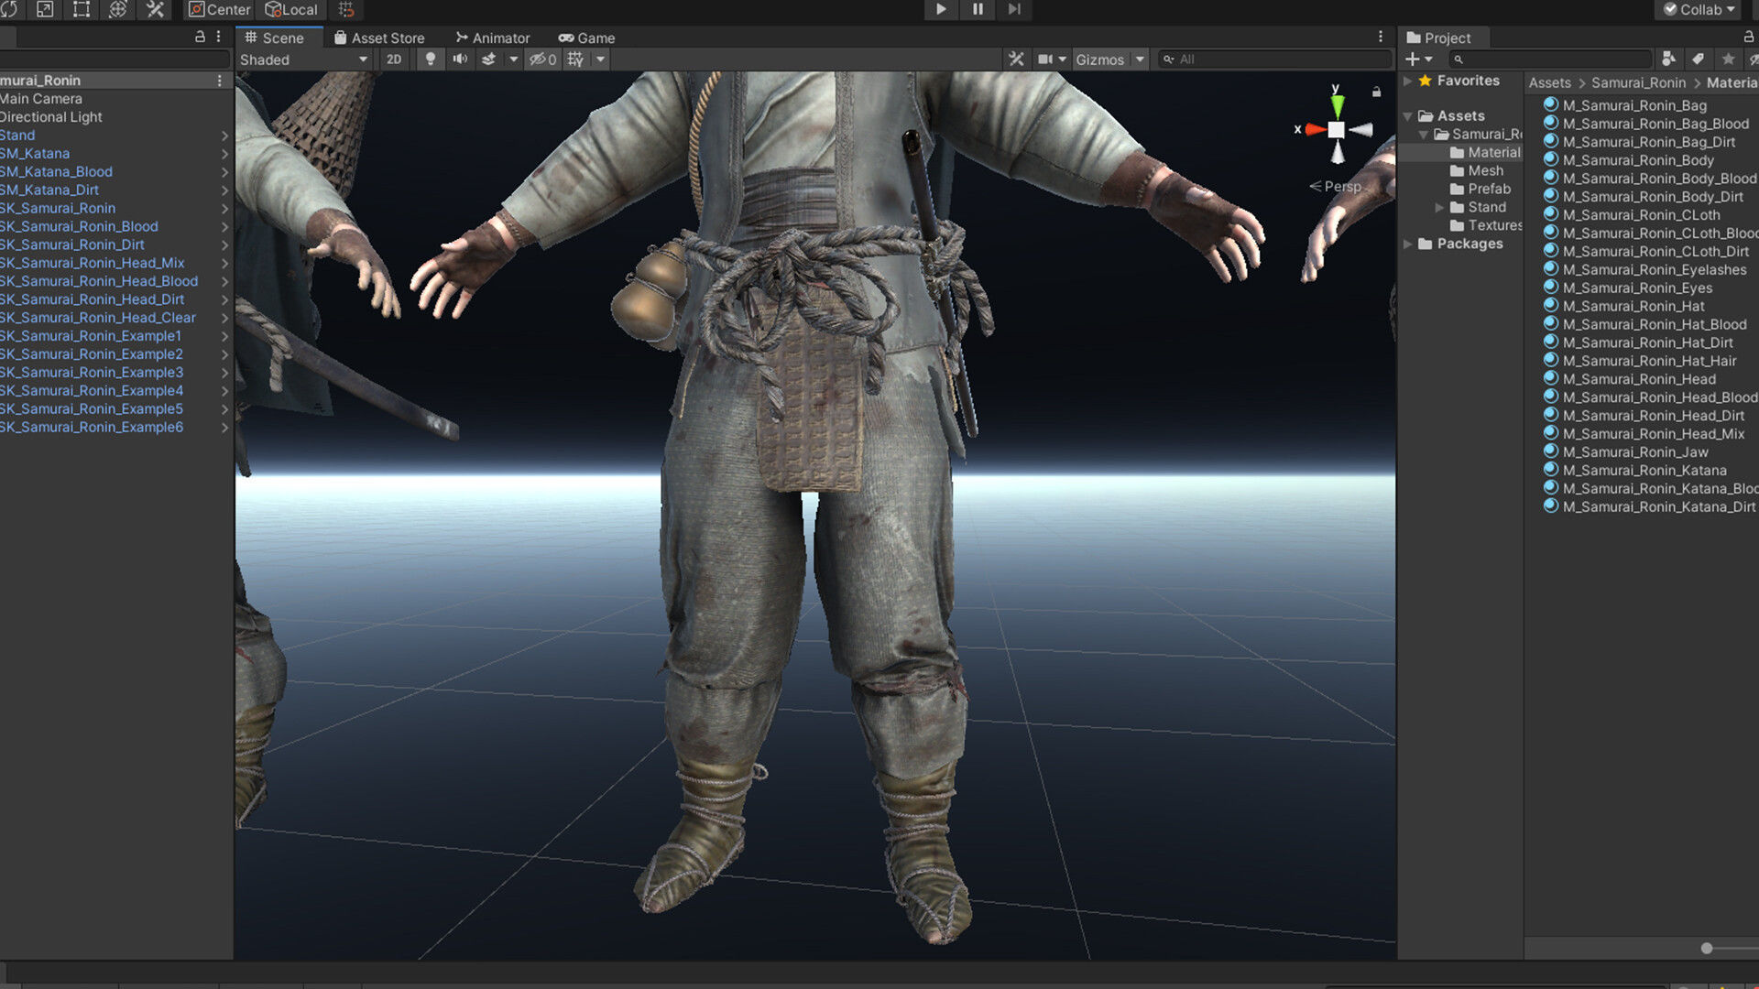
Task: Open Project create plus menu
Action: click(x=1418, y=60)
